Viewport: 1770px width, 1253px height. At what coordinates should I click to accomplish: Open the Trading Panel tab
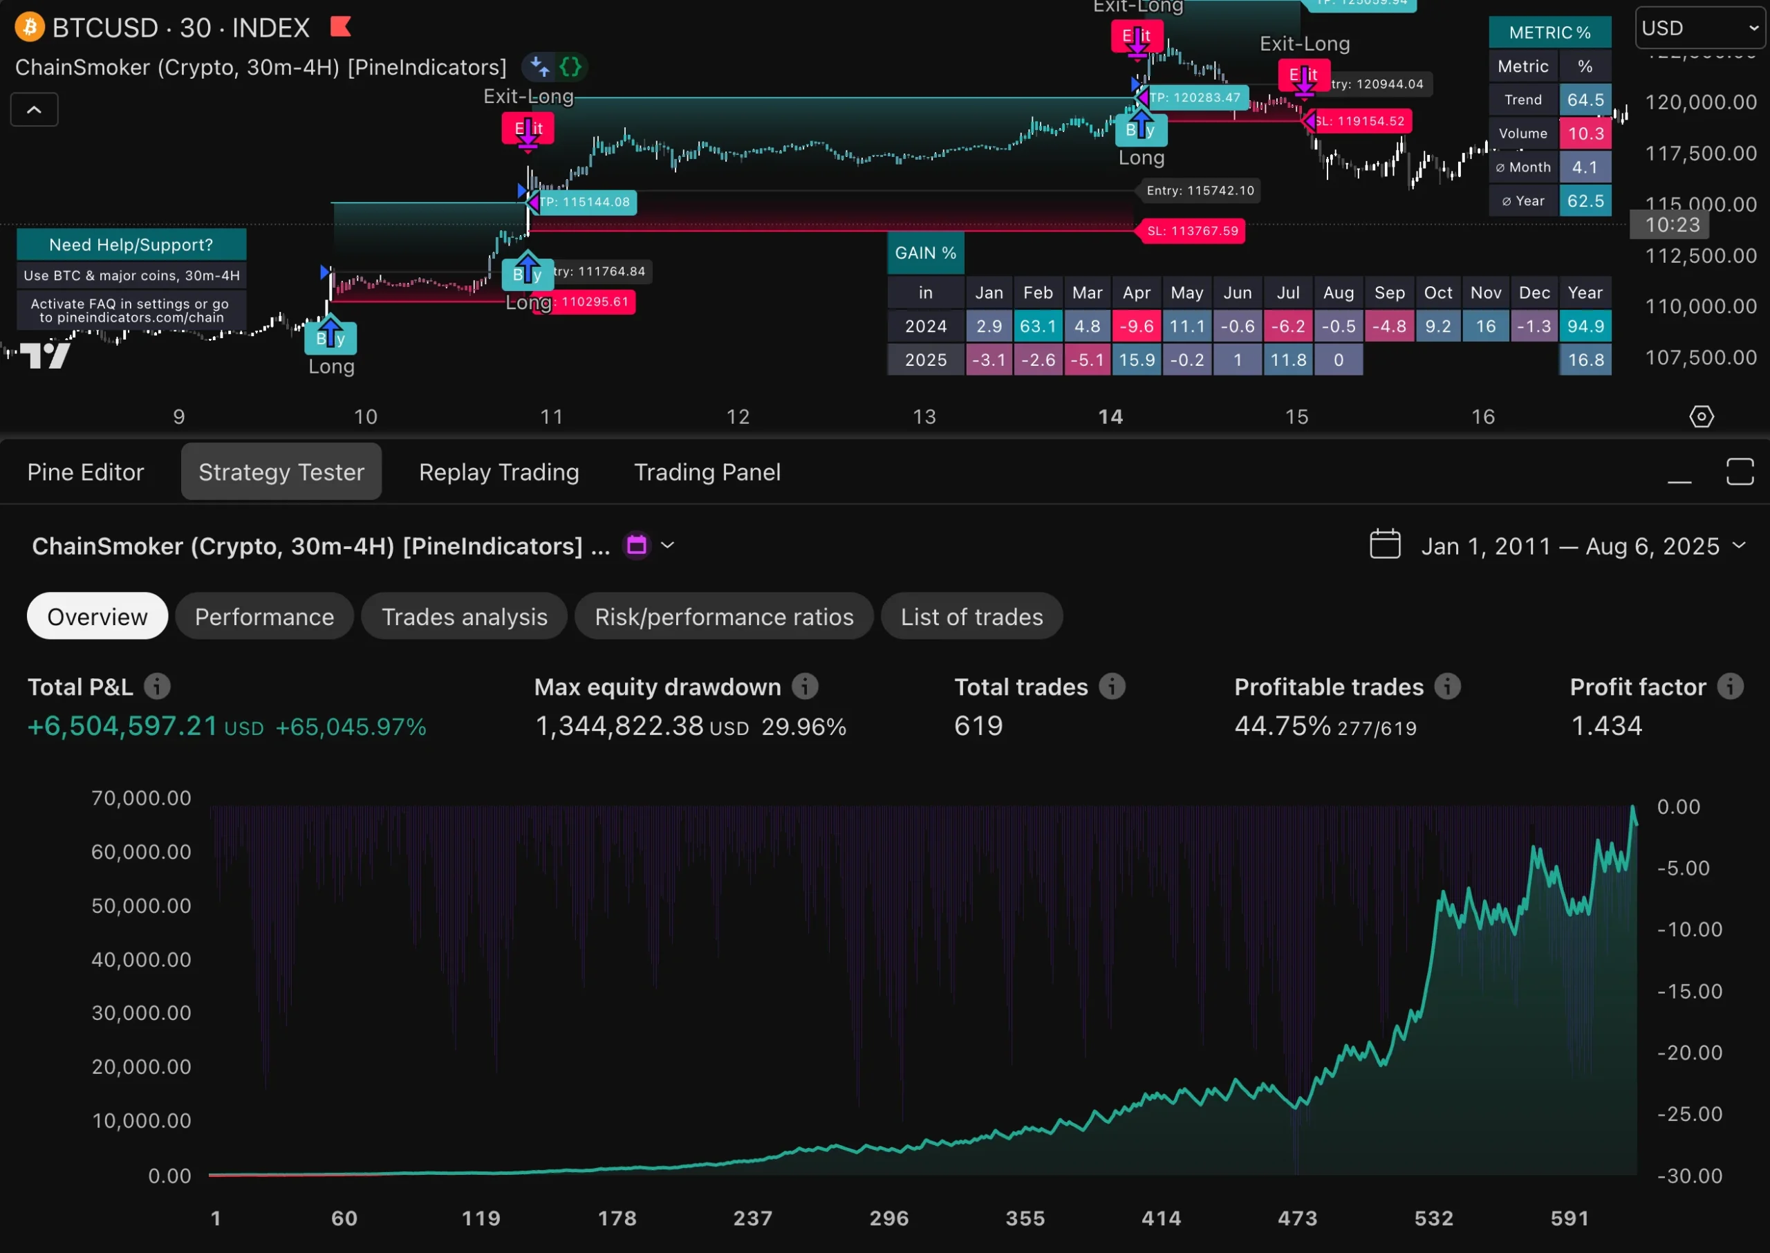pos(707,472)
